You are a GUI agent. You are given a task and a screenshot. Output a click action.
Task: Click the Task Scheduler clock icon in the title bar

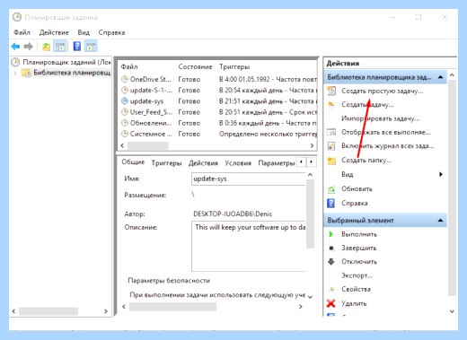click(x=17, y=17)
